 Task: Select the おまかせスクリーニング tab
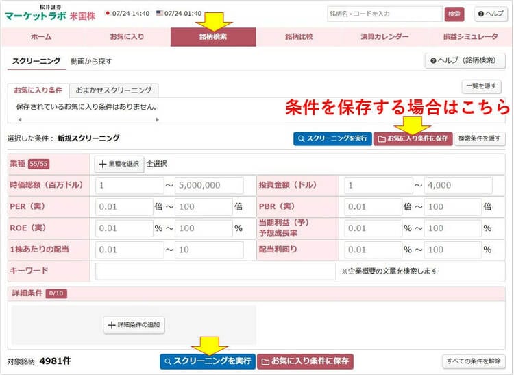[114, 90]
